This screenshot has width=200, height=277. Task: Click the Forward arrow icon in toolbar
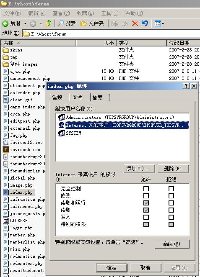pyautogui.click(x=33, y=23)
